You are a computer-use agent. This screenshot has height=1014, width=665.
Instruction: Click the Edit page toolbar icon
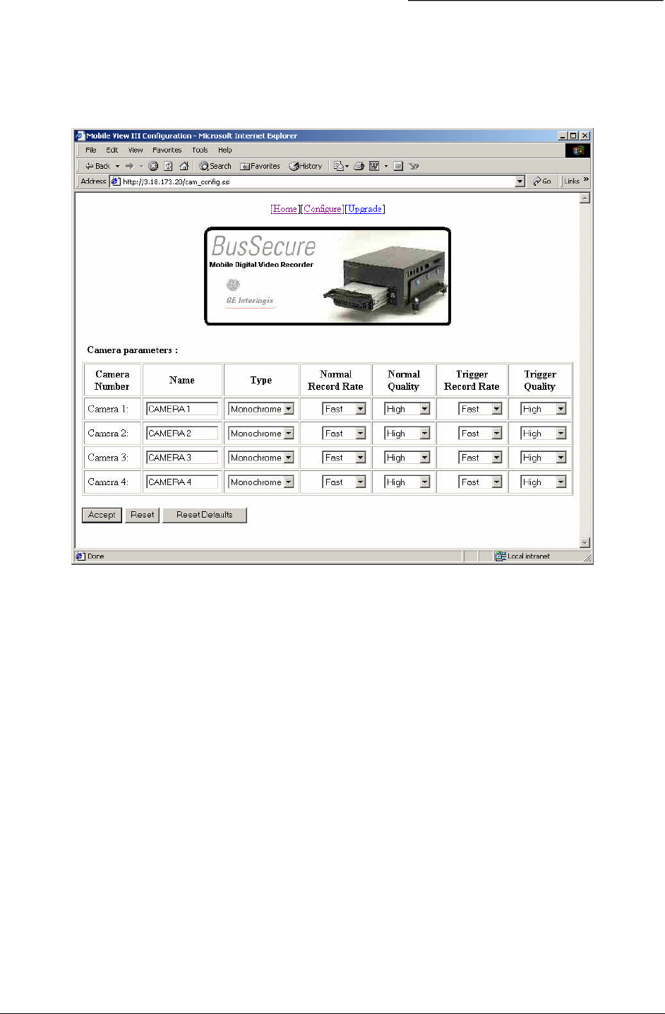[374, 166]
